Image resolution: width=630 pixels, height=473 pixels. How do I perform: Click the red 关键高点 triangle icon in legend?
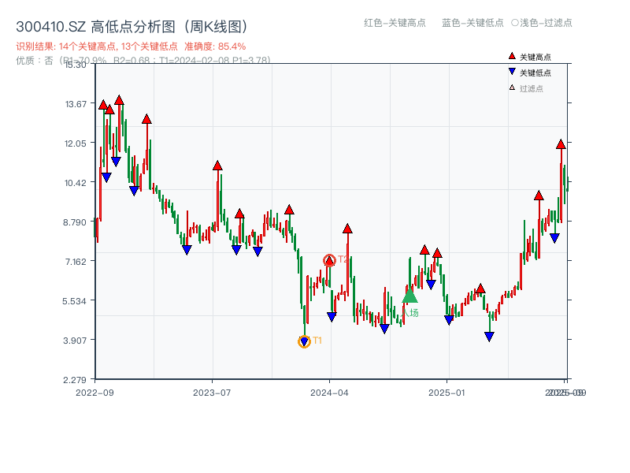[510, 57]
